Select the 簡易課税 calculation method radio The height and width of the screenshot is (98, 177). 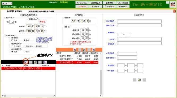(24, 46)
